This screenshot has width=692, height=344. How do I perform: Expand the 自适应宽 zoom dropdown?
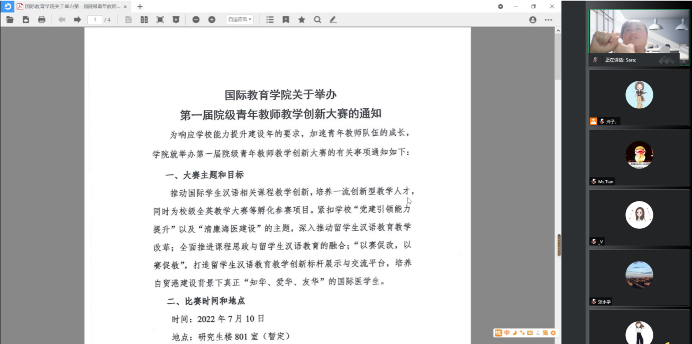[x=240, y=20]
